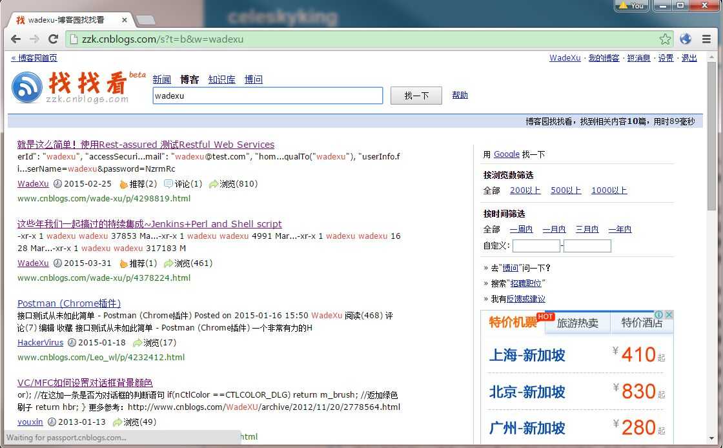Viewport: 723px width, 448px height.
Task: Filter by 200以上 views
Action: tap(525, 190)
